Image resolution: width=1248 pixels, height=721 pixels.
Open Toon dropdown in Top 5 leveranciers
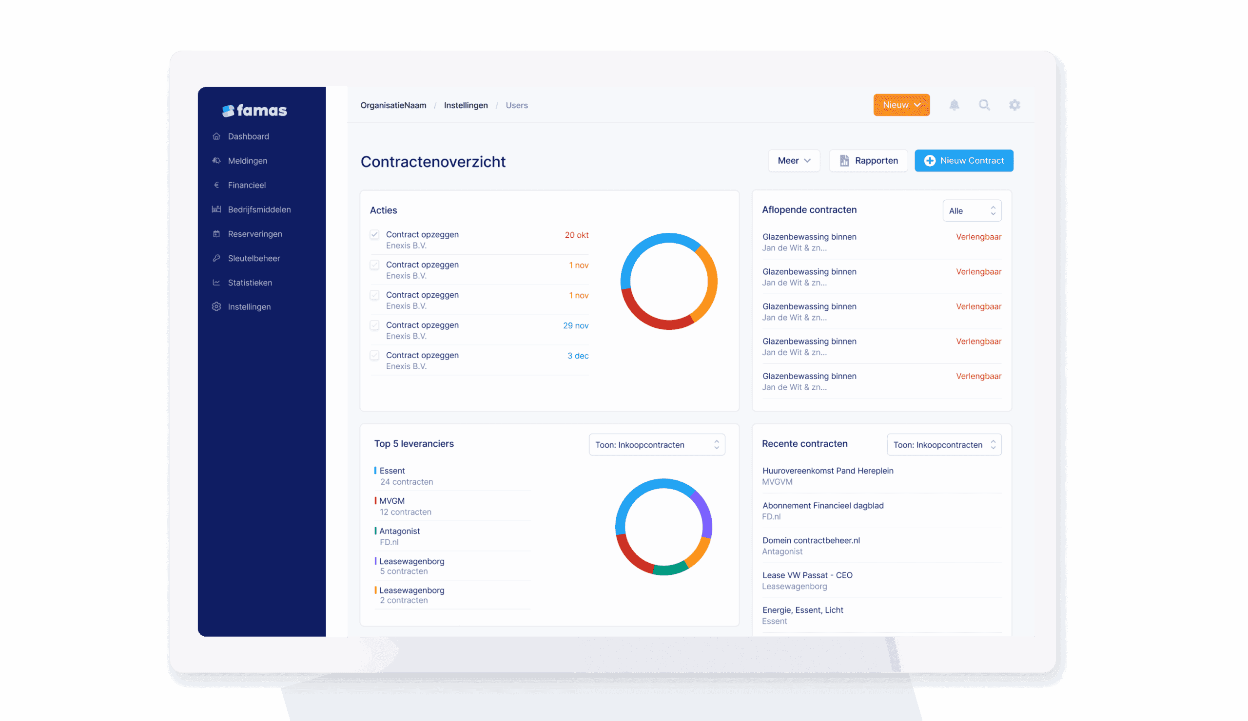coord(656,445)
